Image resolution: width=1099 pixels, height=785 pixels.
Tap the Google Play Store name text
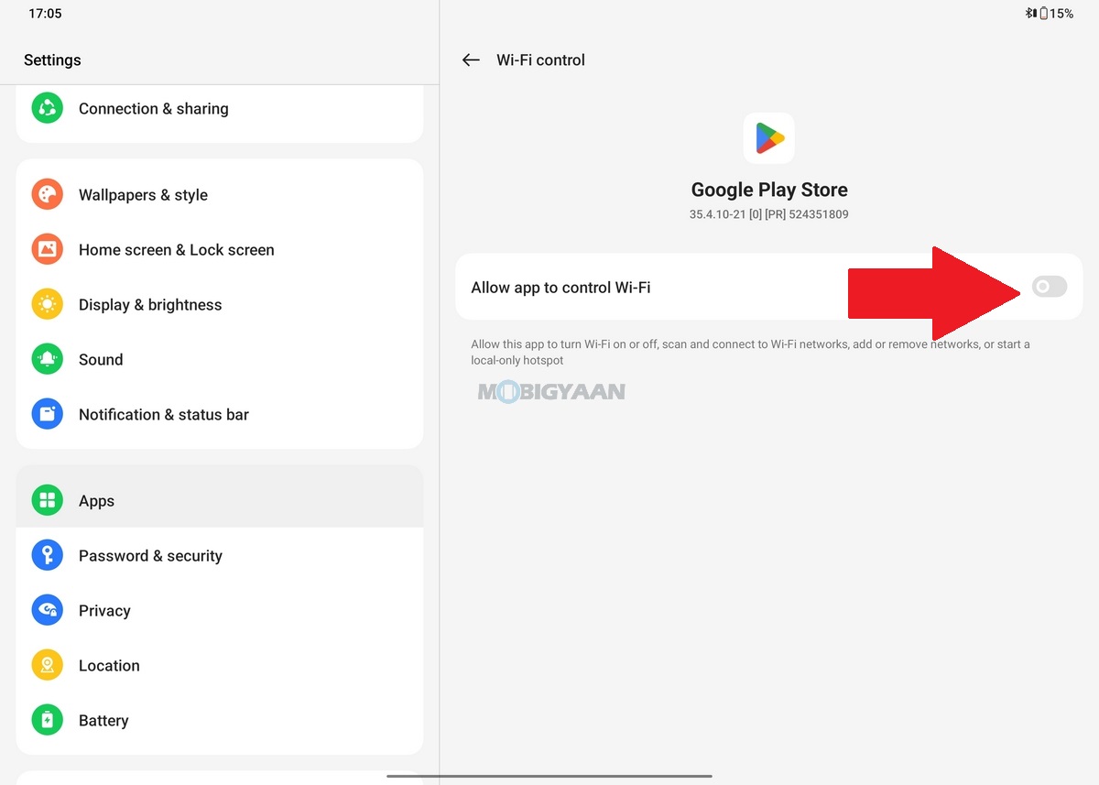(769, 190)
